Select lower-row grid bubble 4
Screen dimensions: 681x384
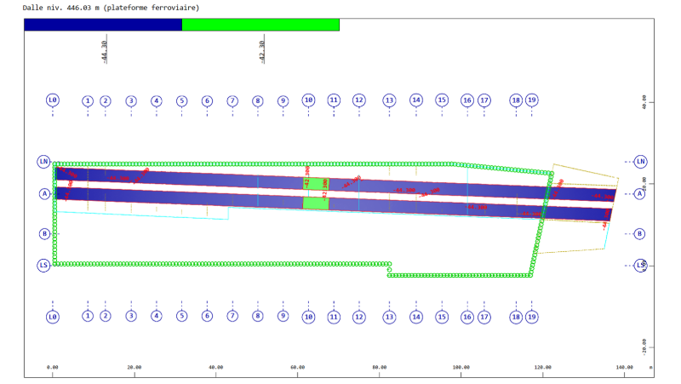[157, 316]
